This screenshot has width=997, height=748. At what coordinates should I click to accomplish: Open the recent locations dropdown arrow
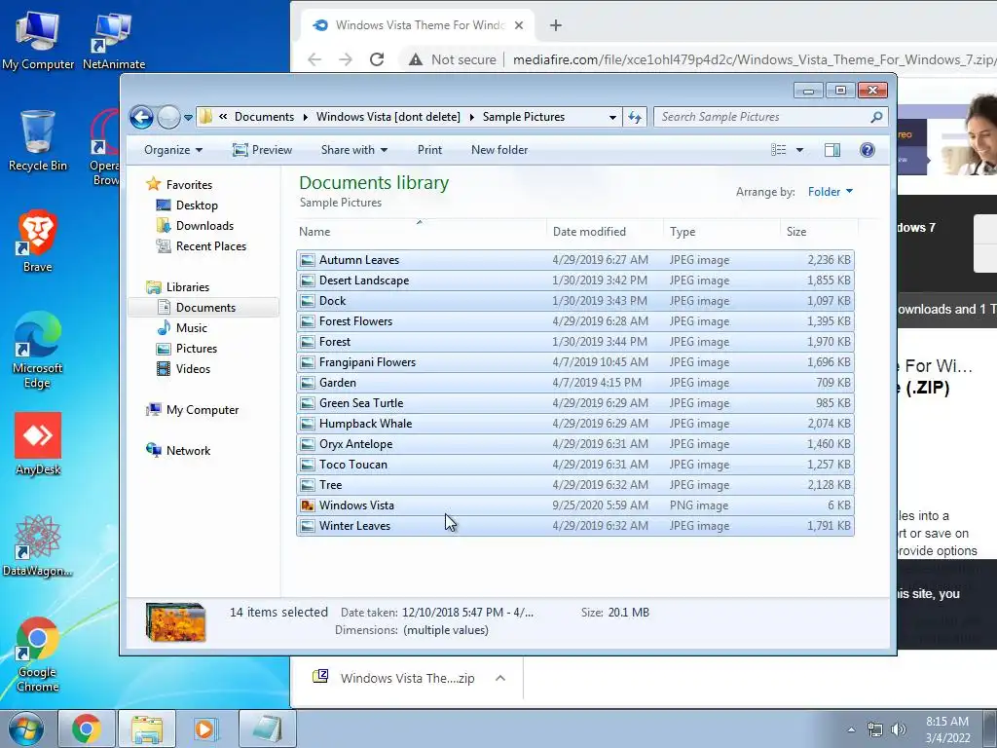(x=188, y=118)
